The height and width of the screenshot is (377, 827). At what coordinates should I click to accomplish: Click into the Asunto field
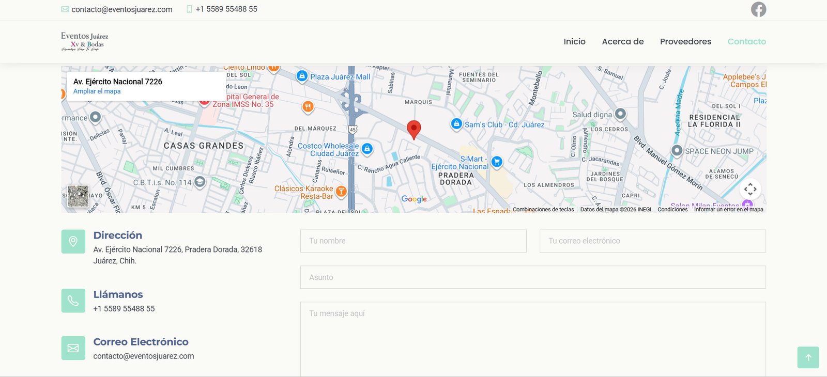(x=532, y=277)
